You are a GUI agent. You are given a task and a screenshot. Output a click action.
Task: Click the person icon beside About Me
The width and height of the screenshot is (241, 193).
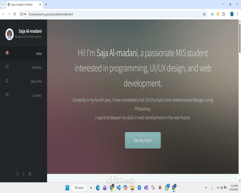pyautogui.click(x=7, y=80)
